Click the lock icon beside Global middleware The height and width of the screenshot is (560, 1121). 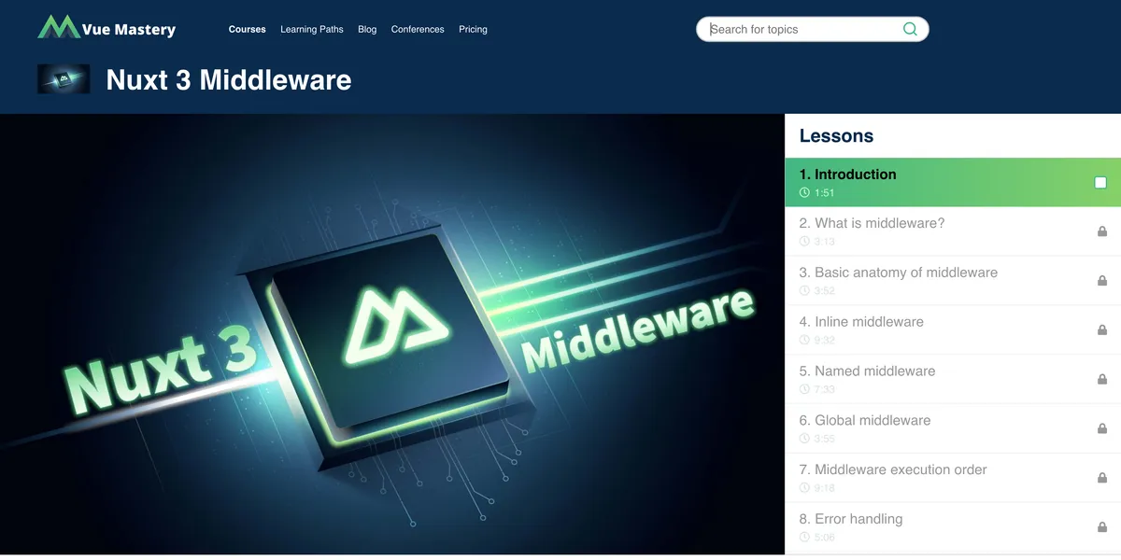tap(1102, 428)
